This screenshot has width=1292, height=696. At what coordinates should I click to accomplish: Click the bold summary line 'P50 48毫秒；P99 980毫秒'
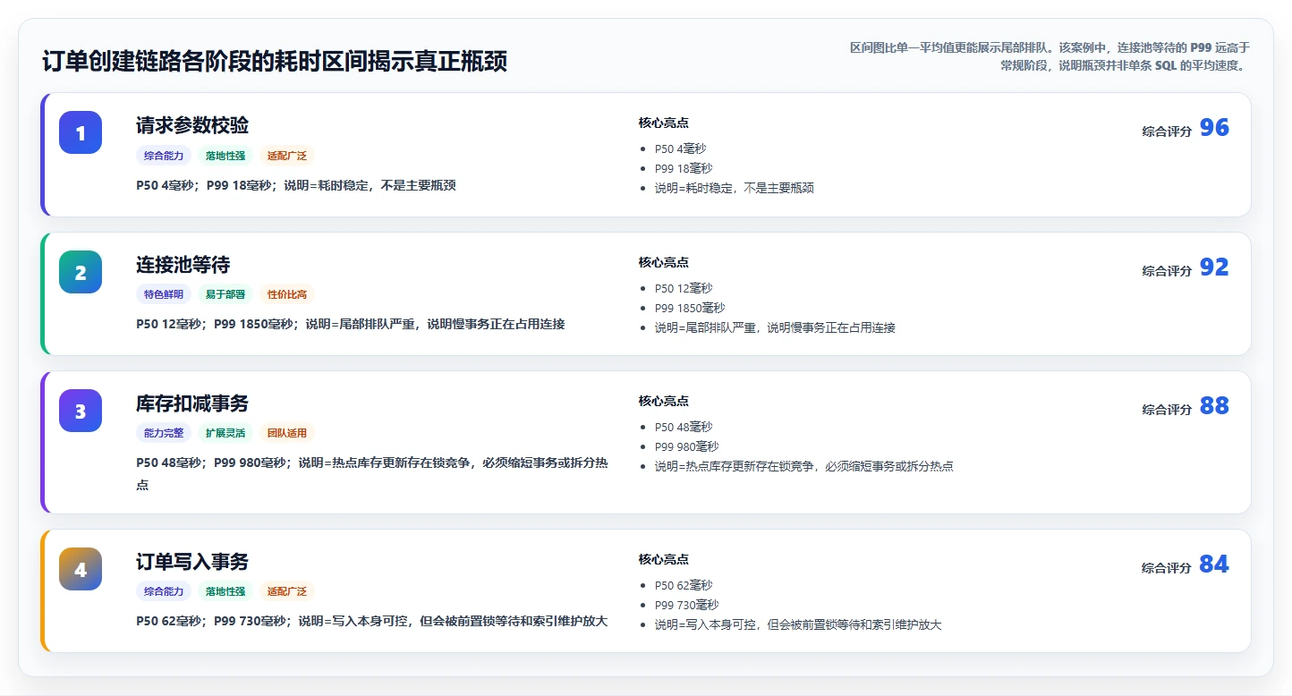pos(372,473)
